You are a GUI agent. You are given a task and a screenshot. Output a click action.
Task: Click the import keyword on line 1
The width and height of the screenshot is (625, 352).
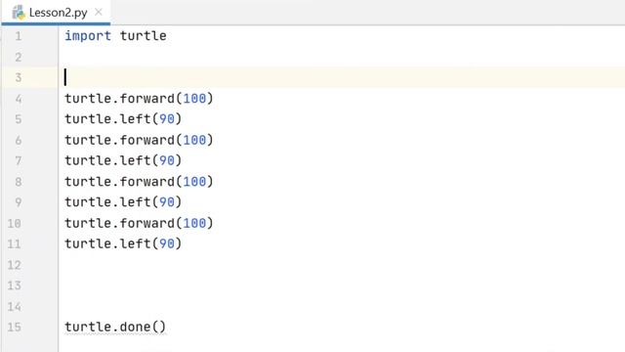click(88, 36)
